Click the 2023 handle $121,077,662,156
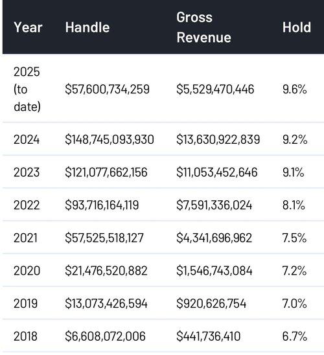This screenshot has height=355, width=324. (x=106, y=172)
